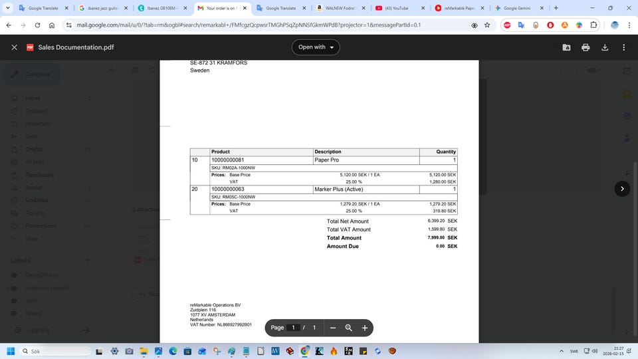Select the 'Total Amount' label
Screen dimensions: 638x359
[x=344, y=238]
